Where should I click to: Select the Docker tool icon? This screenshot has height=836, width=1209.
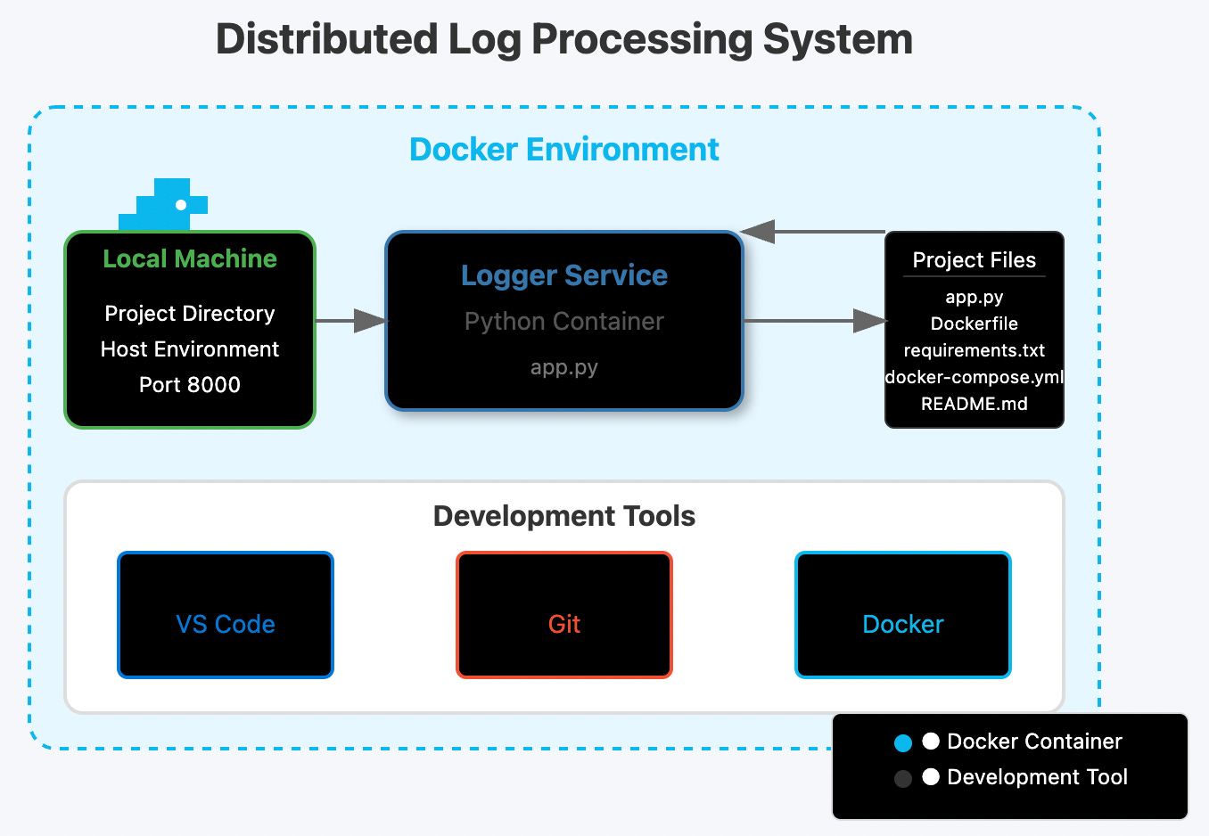(902, 615)
